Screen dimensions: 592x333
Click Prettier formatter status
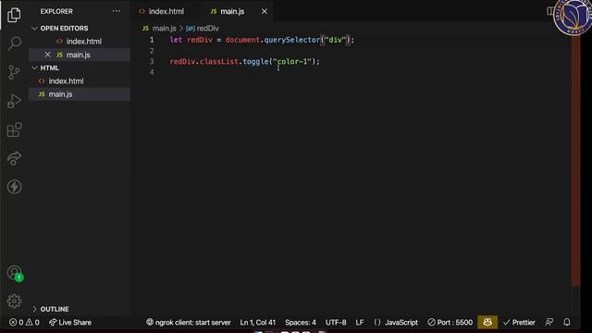coord(519,323)
